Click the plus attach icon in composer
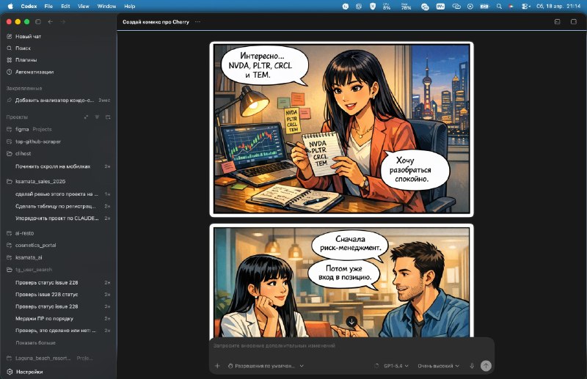The width and height of the screenshot is (587, 379). (217, 365)
